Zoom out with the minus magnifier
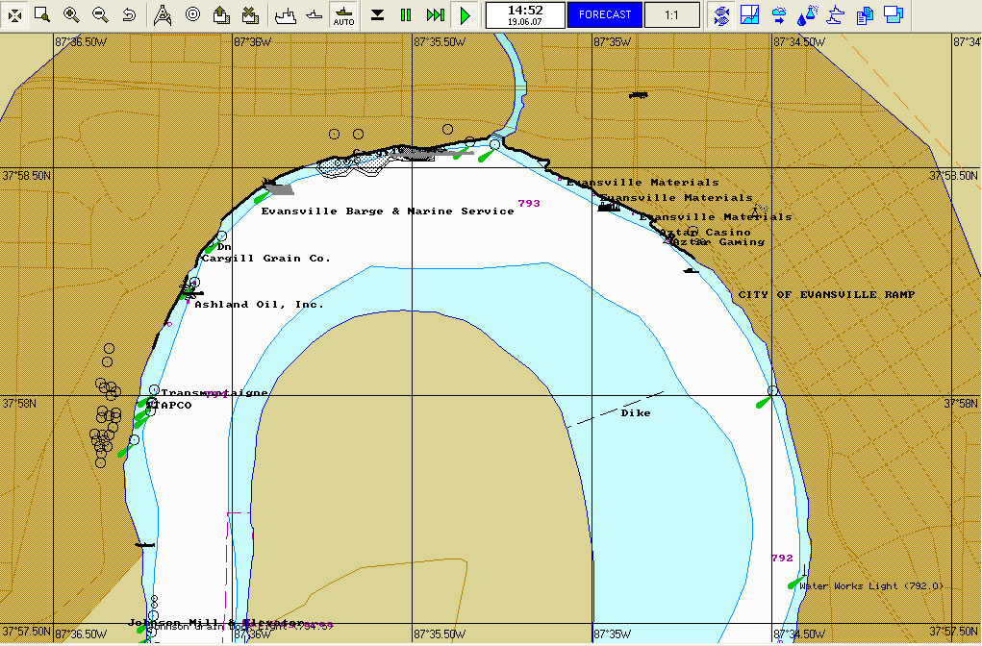Image resolution: width=982 pixels, height=646 pixels. click(100, 15)
